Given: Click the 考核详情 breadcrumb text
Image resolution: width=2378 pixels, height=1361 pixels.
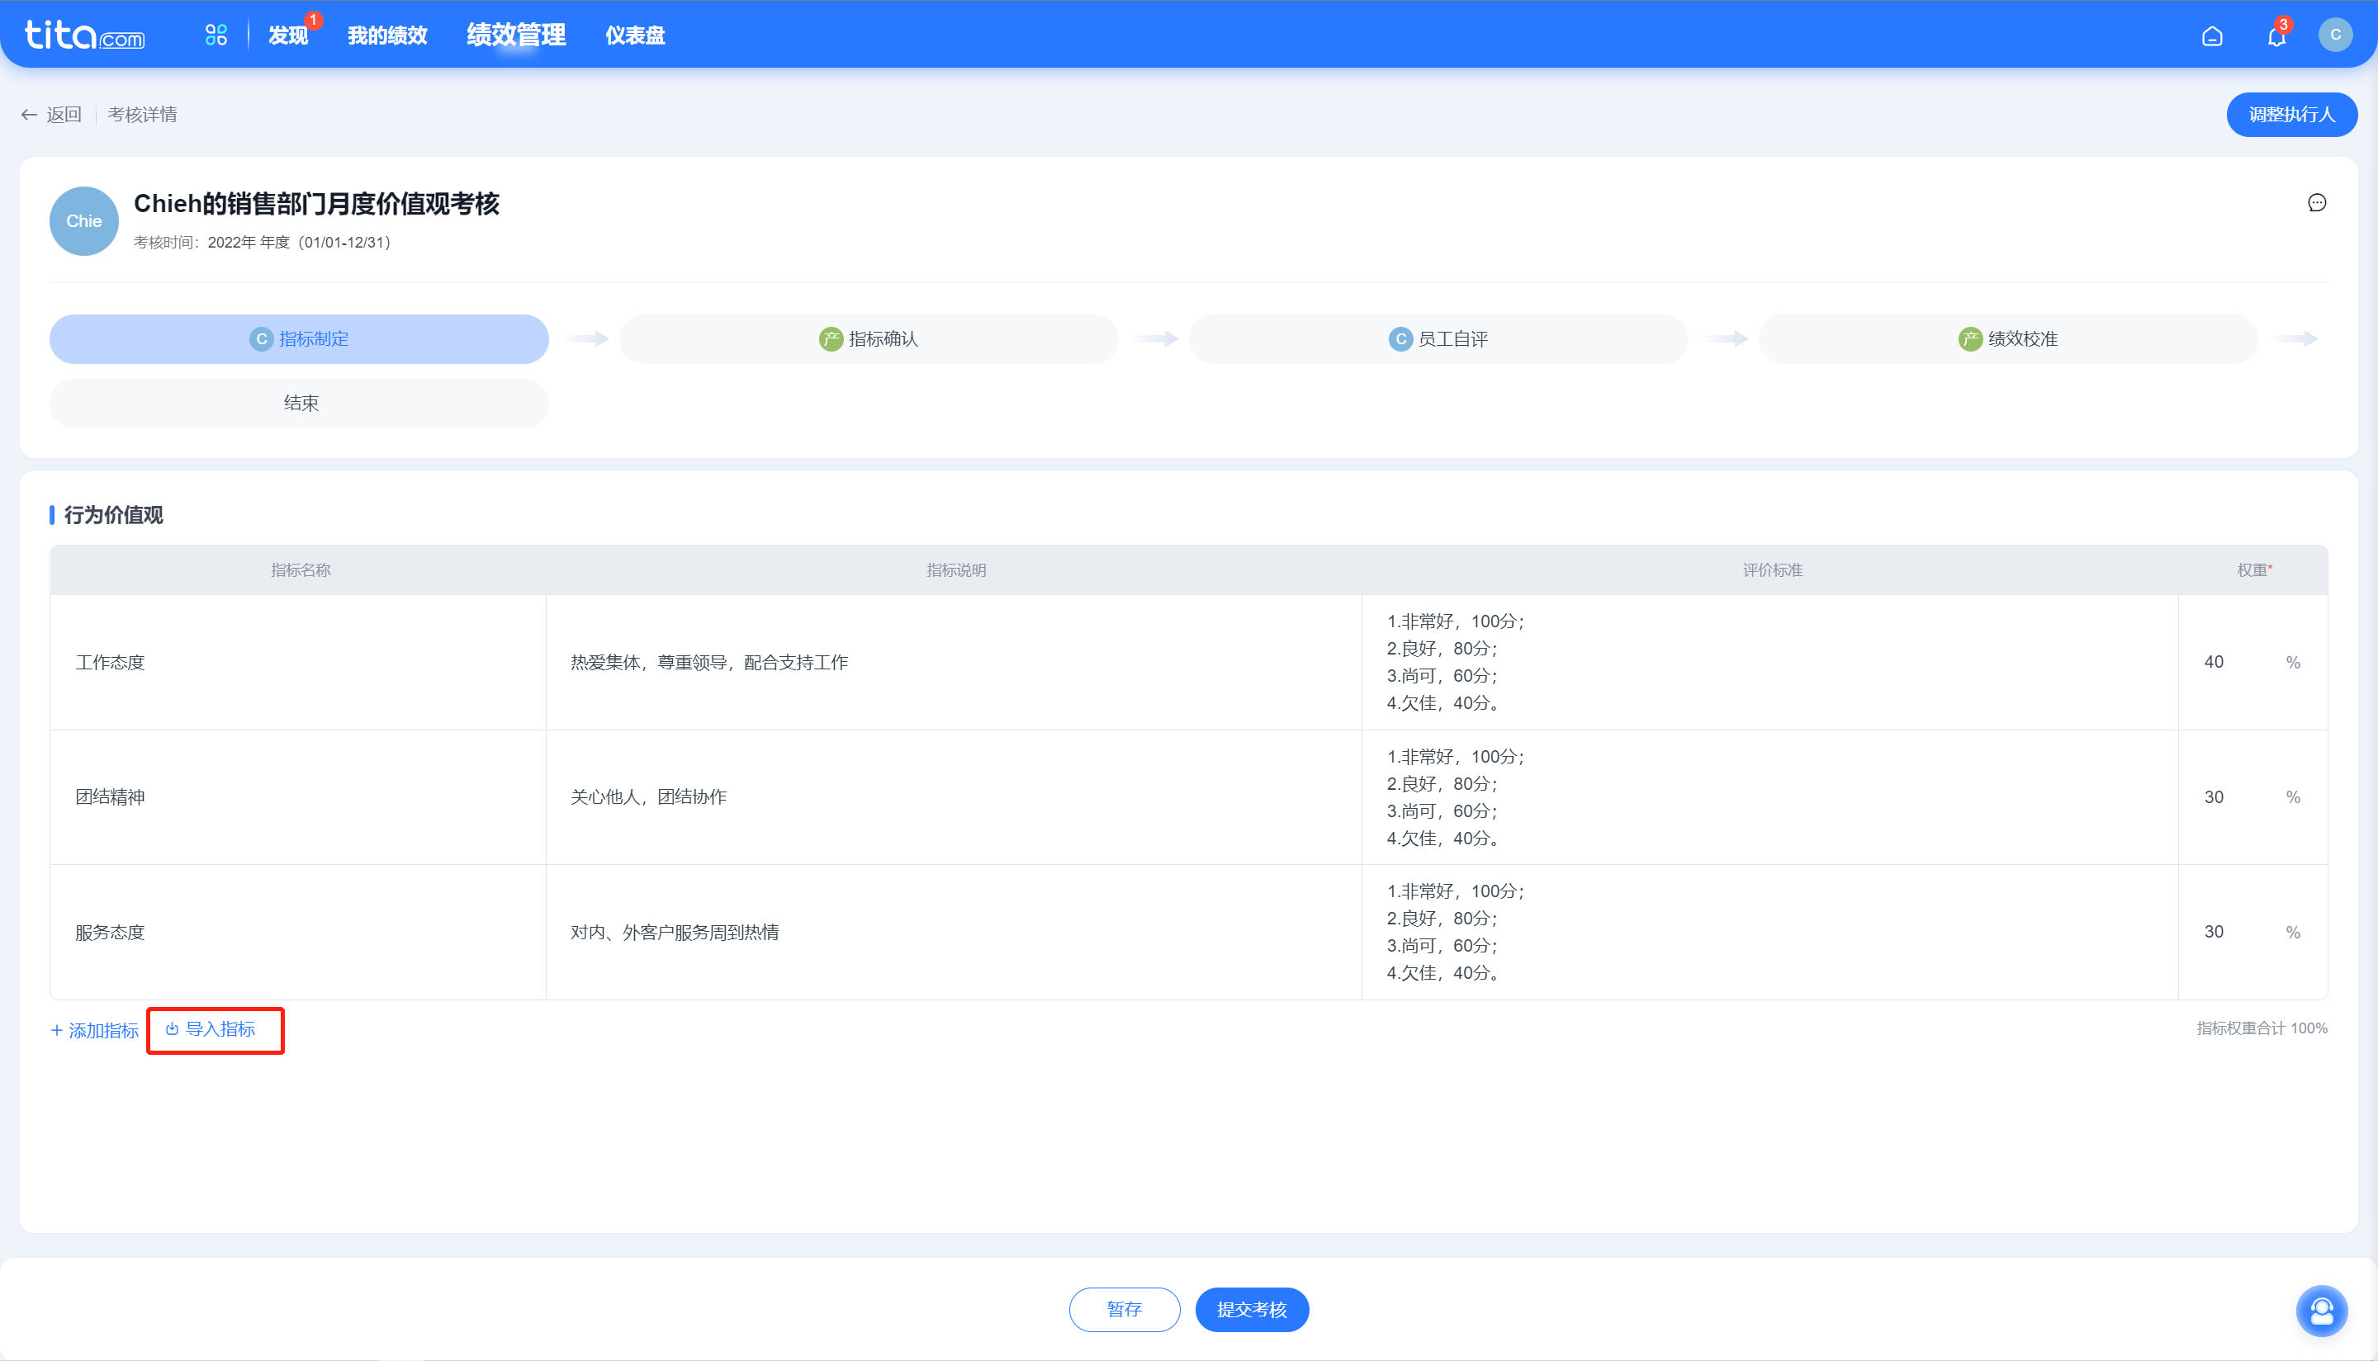Looking at the screenshot, I should (x=142, y=114).
